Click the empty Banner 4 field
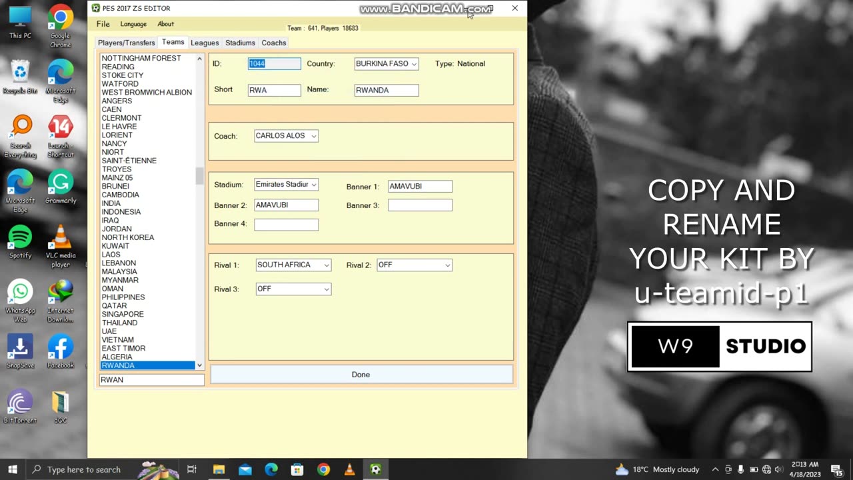Viewport: 853px width, 480px height. point(287,224)
